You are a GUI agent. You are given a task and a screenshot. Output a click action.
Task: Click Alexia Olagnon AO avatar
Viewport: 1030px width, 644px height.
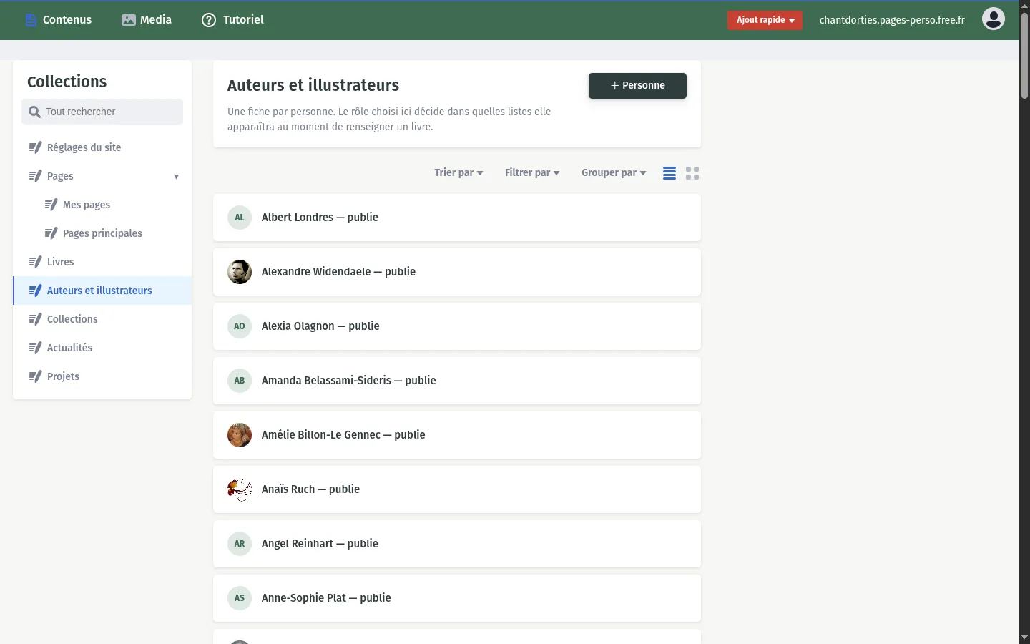point(240,326)
